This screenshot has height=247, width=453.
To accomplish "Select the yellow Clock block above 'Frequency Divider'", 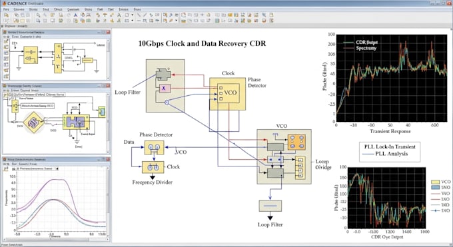I will click(x=153, y=167).
